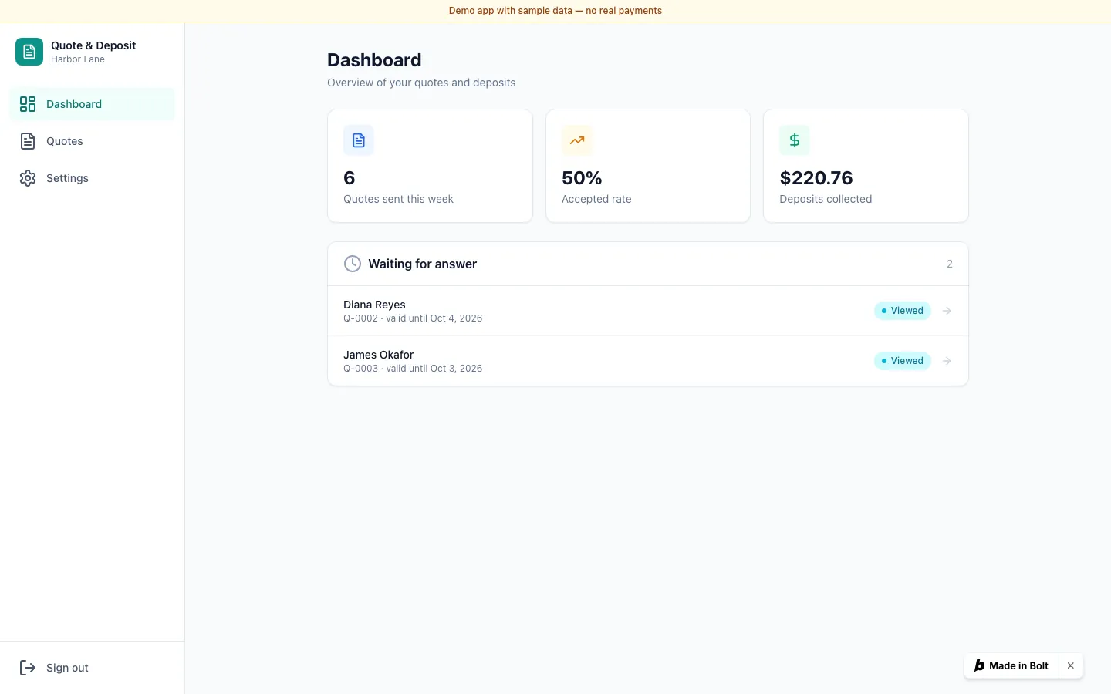1111x694 pixels.
Task: Click the arrow on James Okafor row
Action: (x=947, y=361)
